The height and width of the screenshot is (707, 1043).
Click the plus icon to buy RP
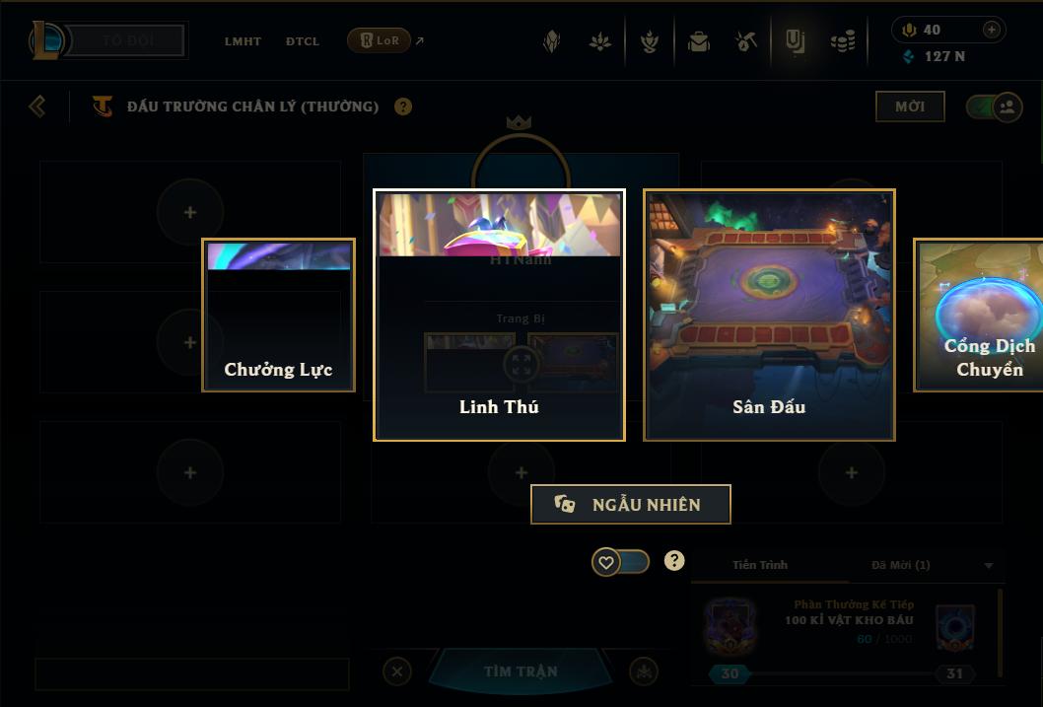991,30
